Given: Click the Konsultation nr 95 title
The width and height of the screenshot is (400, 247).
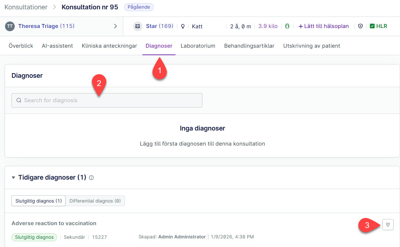Looking at the screenshot, I should click(x=90, y=7).
